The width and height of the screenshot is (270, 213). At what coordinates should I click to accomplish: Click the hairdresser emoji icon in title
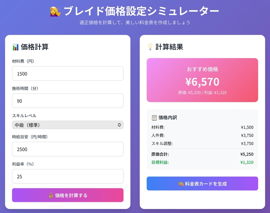tap(55, 11)
